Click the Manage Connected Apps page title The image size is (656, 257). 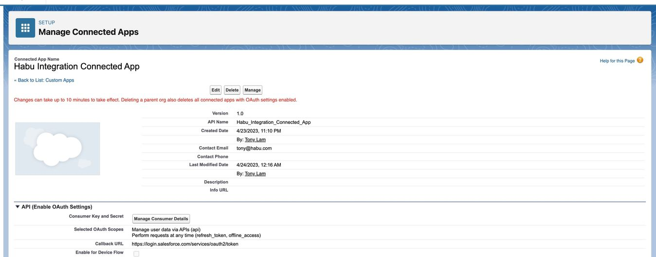click(x=89, y=32)
